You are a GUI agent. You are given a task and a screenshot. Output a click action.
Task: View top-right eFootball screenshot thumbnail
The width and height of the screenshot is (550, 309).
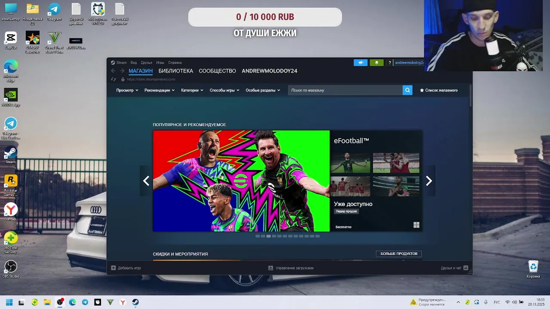(x=396, y=163)
